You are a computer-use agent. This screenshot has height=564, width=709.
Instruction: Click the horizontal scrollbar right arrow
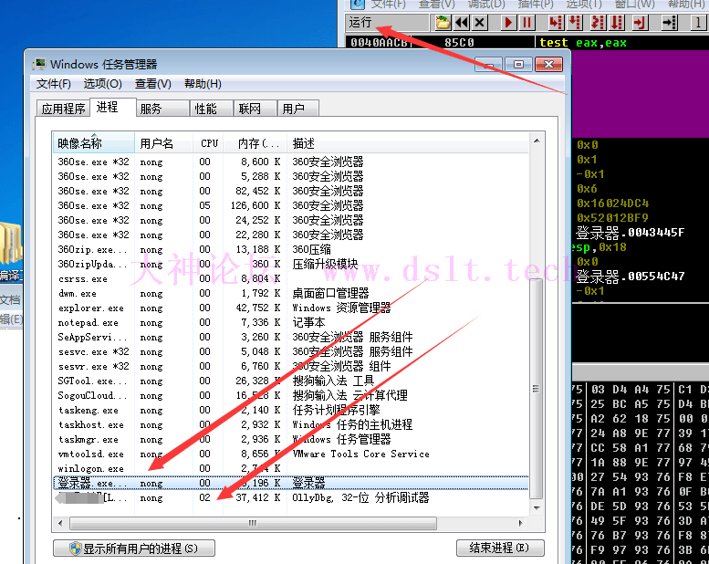(x=521, y=523)
